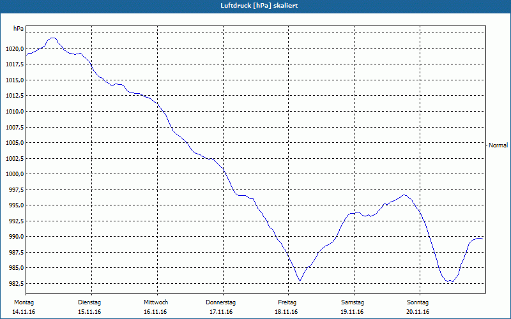Click the 987,5 axis value
This screenshot has width=511, height=319.
16,252
